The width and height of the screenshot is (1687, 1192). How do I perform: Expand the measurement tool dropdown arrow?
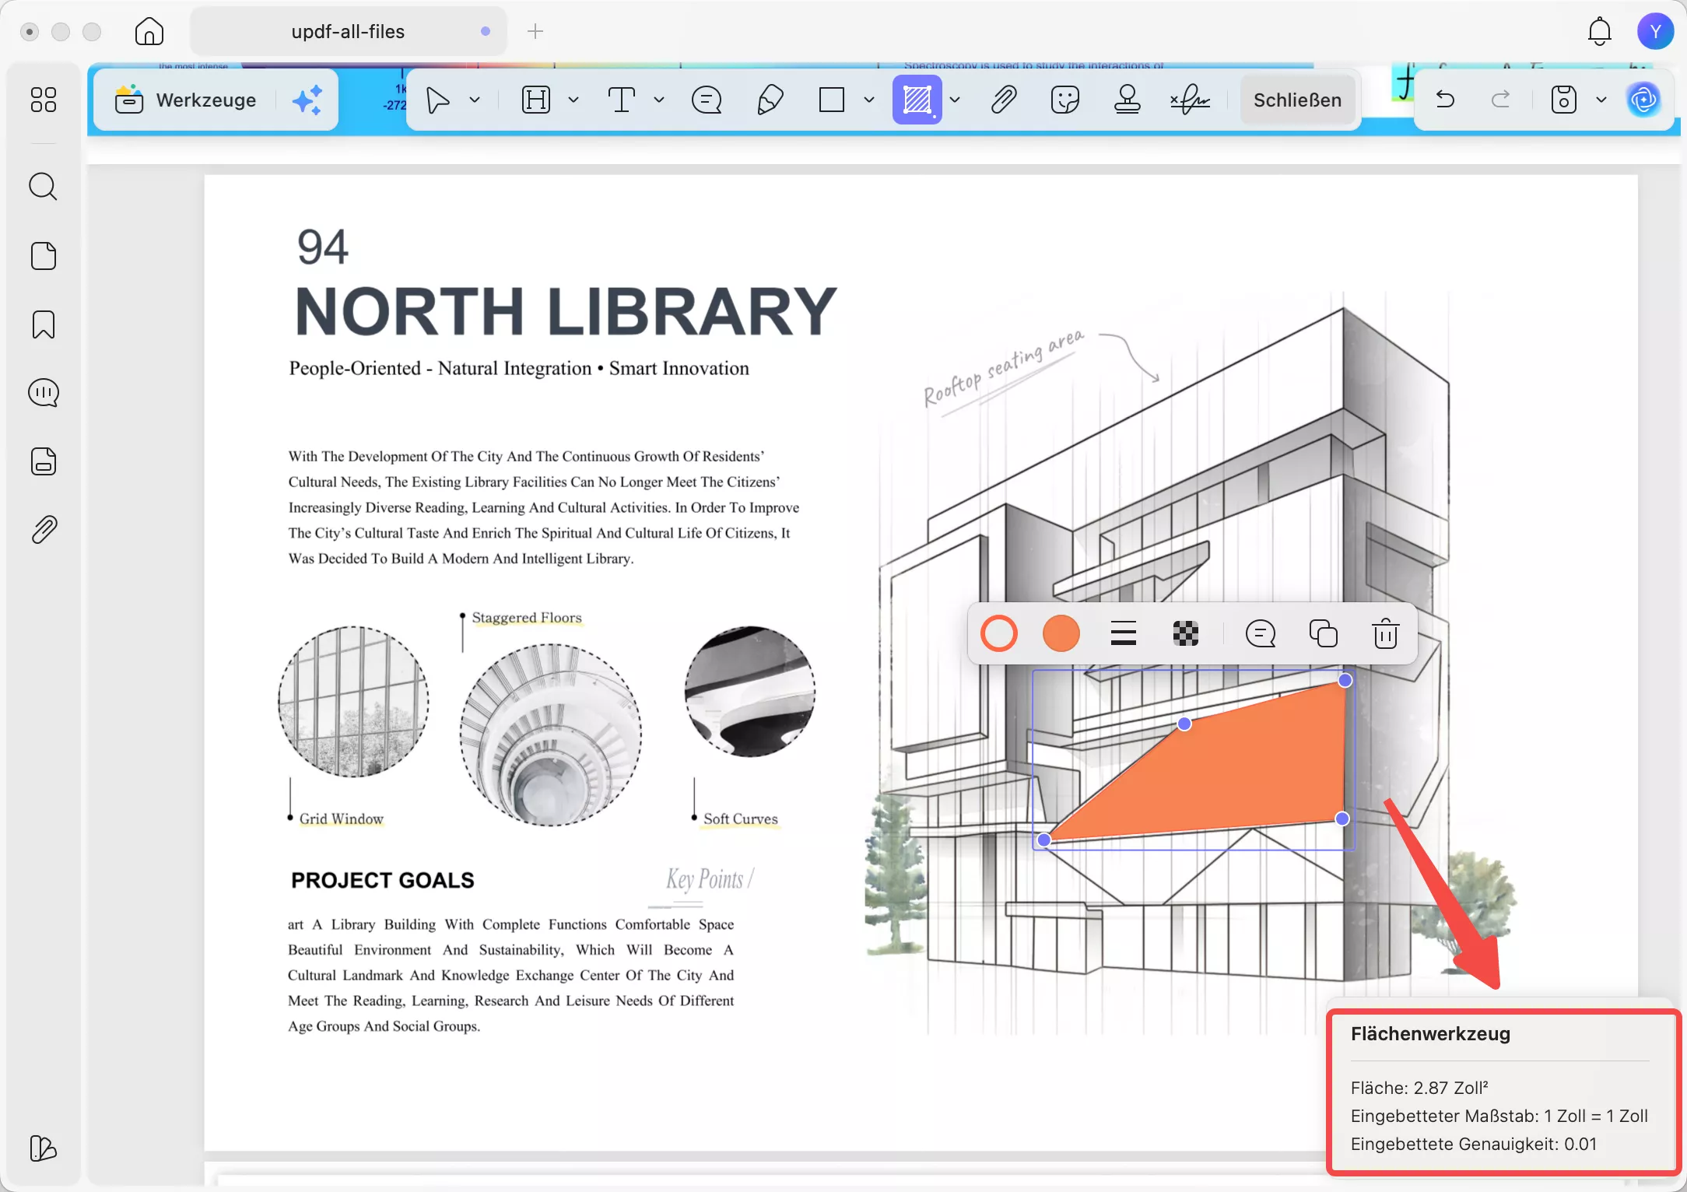955,100
